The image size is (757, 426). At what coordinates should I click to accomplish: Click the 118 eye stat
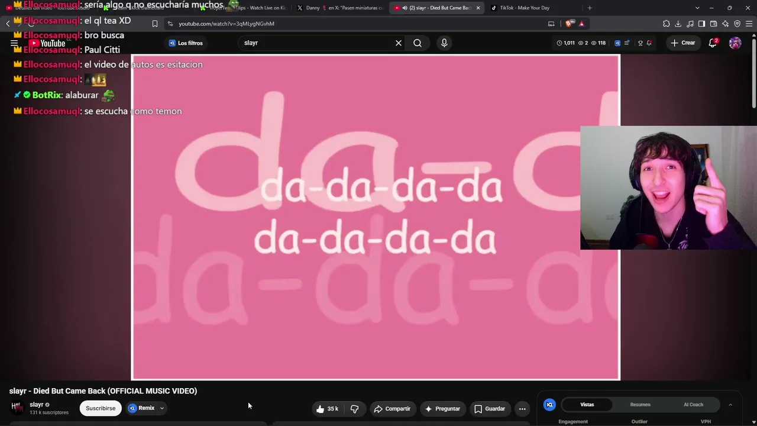point(598,43)
